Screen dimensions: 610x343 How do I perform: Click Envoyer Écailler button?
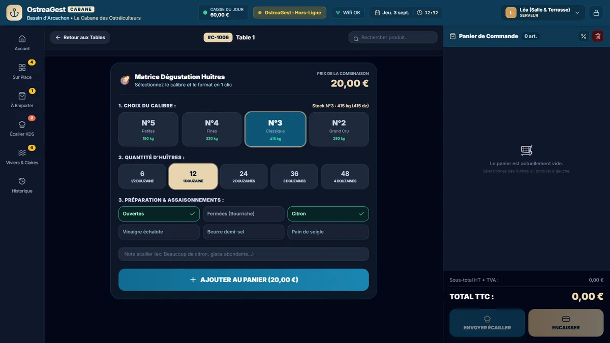coord(487,323)
